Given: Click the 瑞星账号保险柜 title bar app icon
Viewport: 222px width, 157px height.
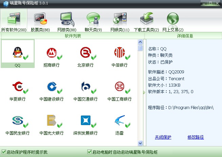Looking at the screenshot, I should (x=6, y=4).
